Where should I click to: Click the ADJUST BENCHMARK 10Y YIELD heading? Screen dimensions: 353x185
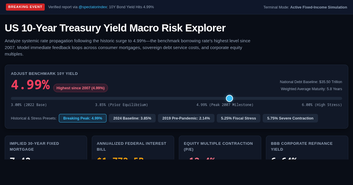[x=44, y=74]
